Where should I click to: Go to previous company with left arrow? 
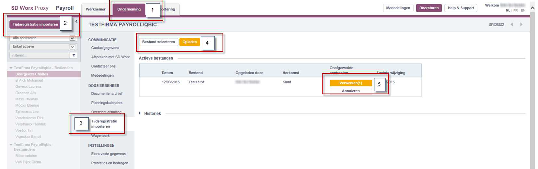coord(512,25)
